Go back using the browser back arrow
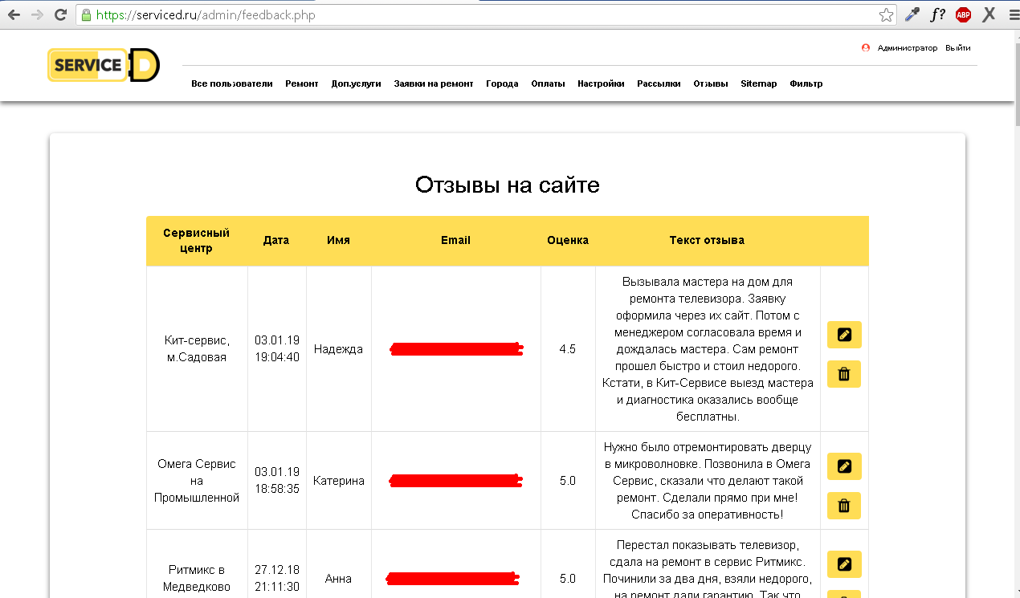Viewport: 1020px width, 598px height. pos(14,14)
